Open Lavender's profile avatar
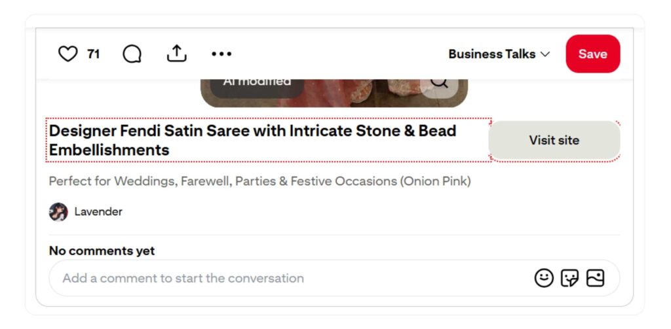671x329 pixels. point(58,212)
